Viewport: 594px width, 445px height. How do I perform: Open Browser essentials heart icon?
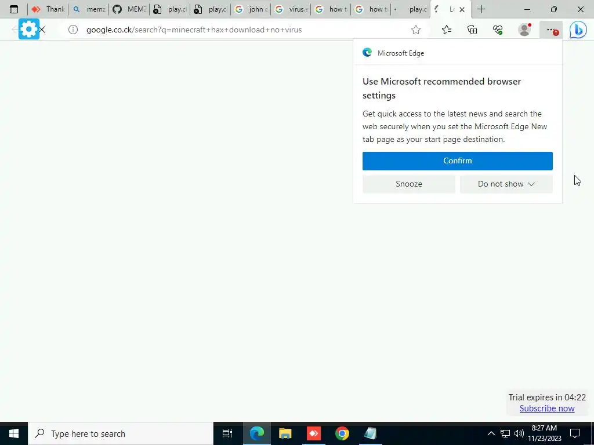tap(498, 30)
